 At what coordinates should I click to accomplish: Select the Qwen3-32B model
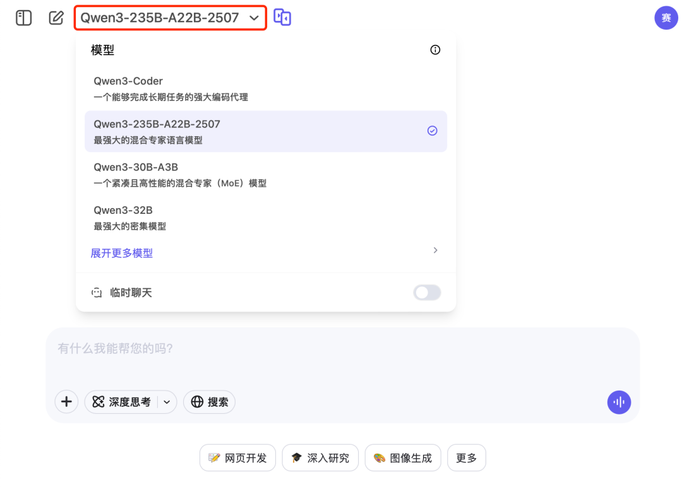point(266,218)
